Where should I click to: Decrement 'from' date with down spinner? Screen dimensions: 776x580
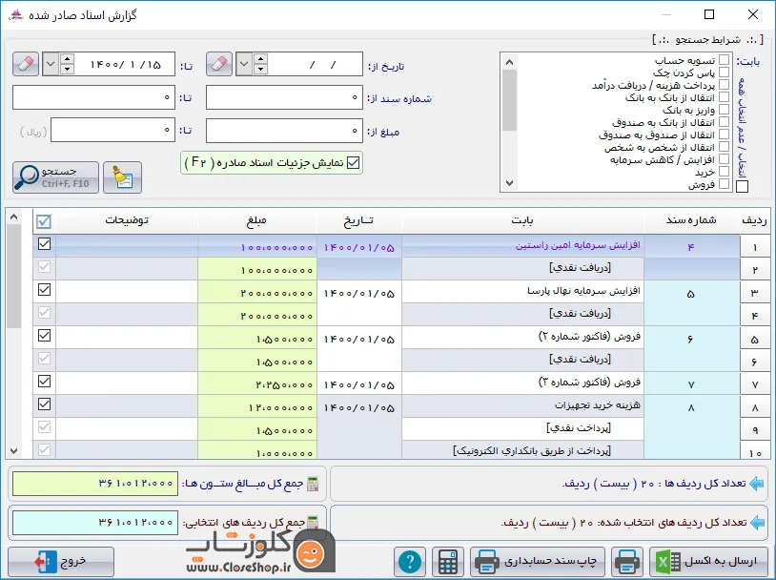(261, 70)
